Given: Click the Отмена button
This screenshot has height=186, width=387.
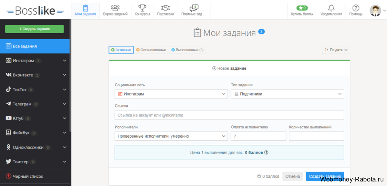Looking at the screenshot, I should click(x=293, y=177).
